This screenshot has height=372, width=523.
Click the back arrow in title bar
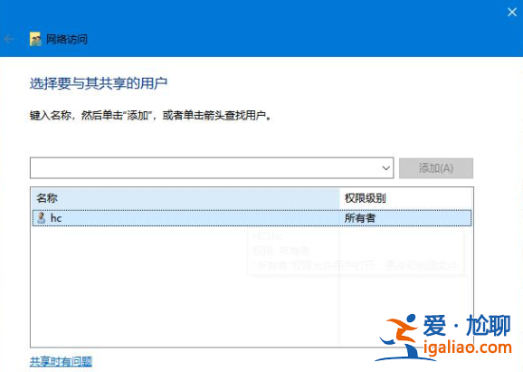(x=9, y=39)
